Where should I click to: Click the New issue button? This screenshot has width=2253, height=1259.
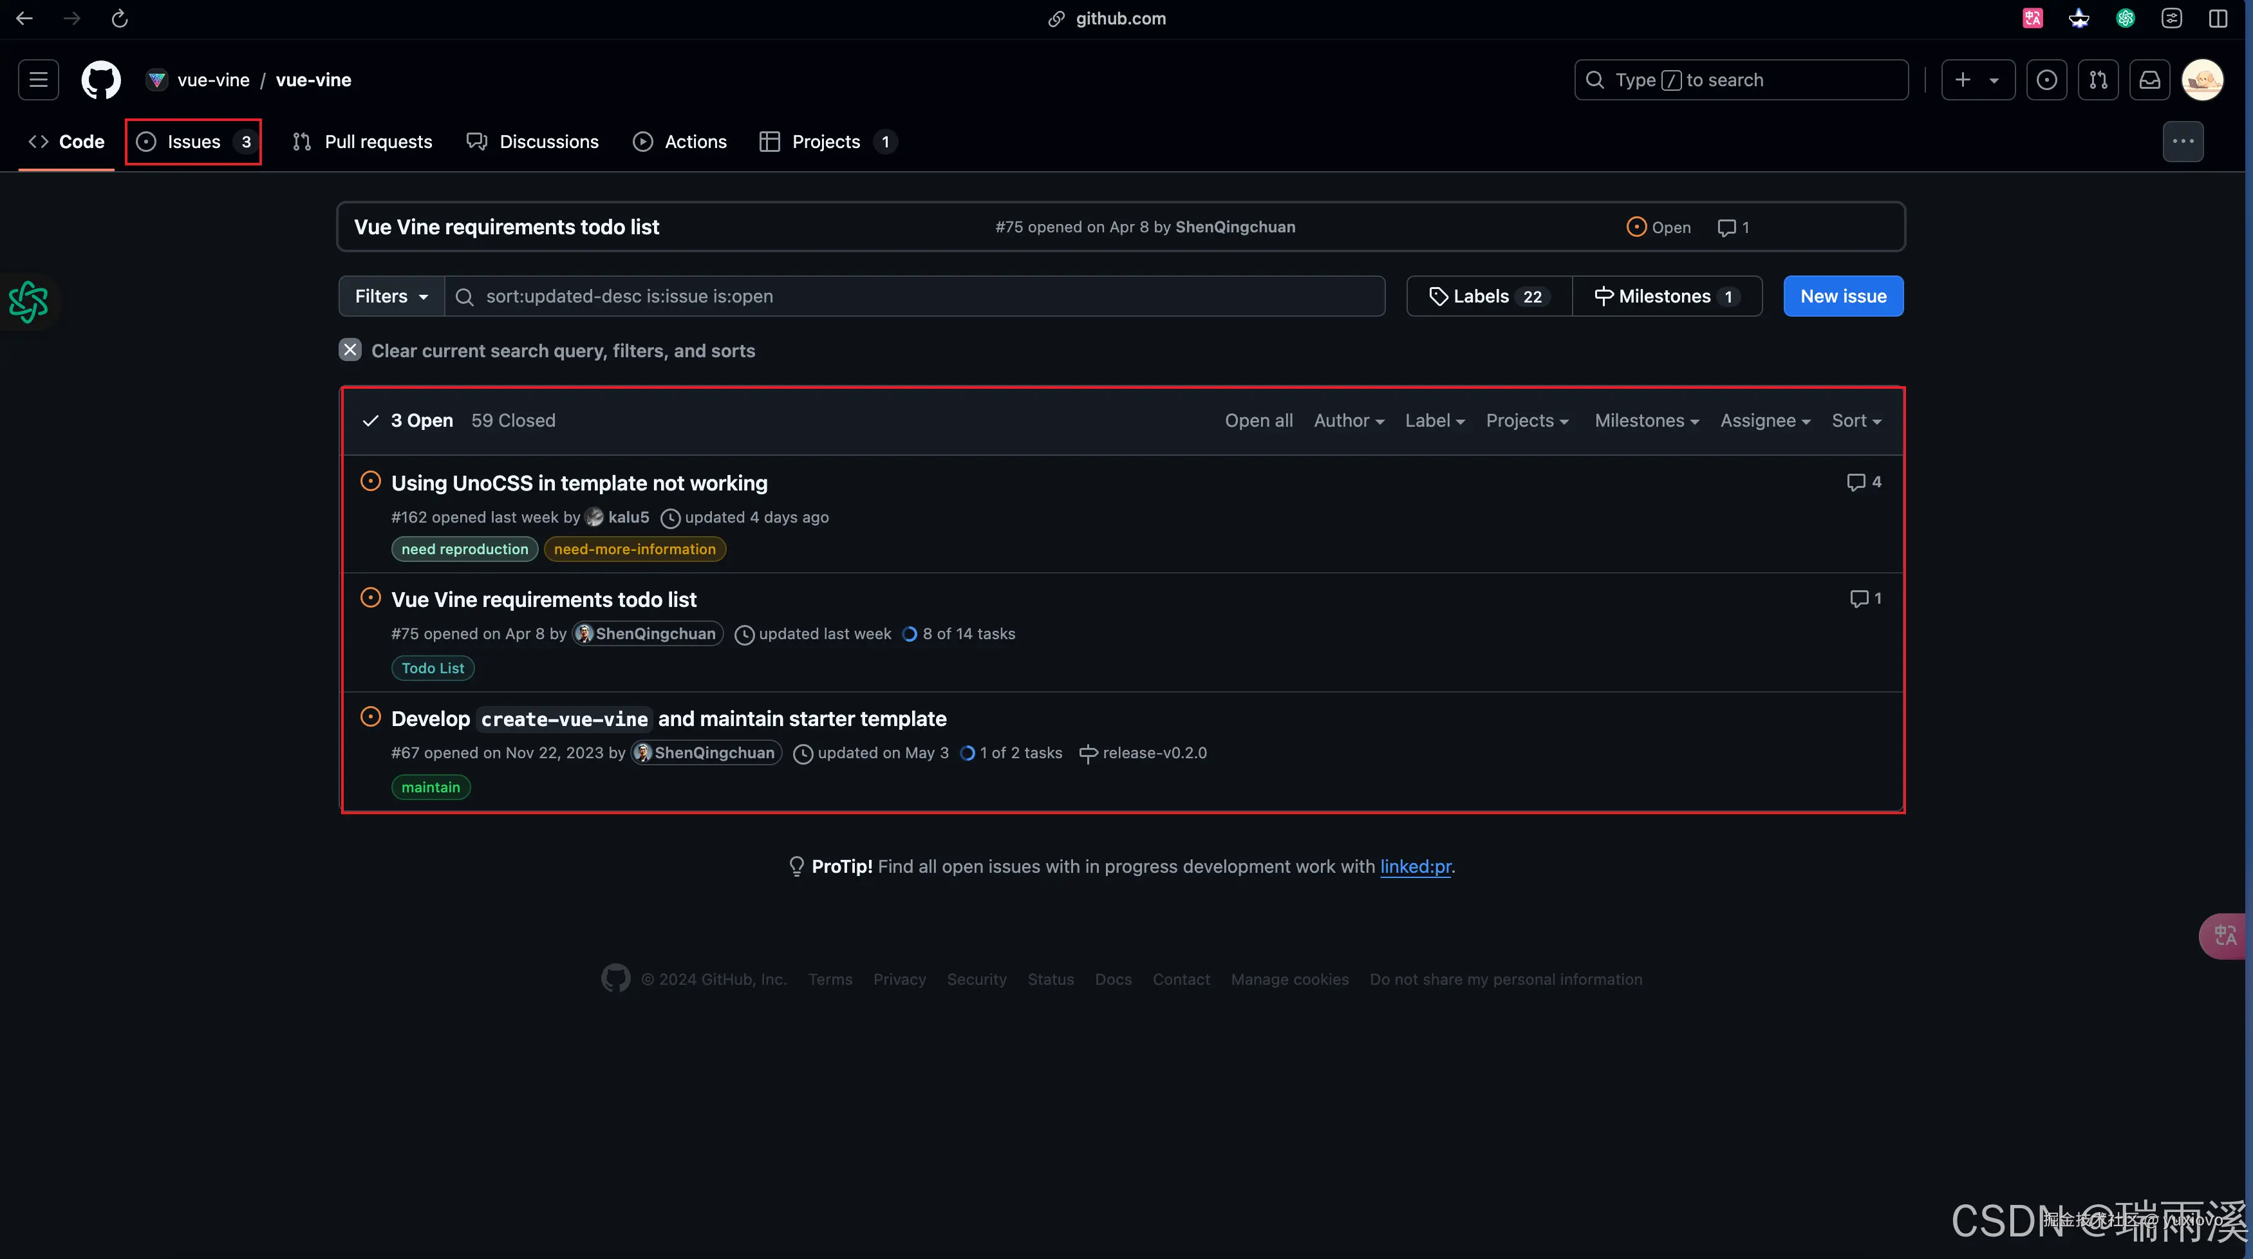click(1843, 296)
